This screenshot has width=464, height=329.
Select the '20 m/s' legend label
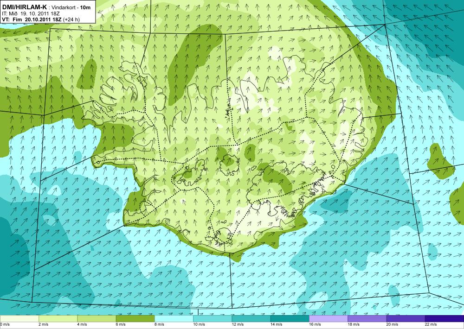[x=393, y=324]
